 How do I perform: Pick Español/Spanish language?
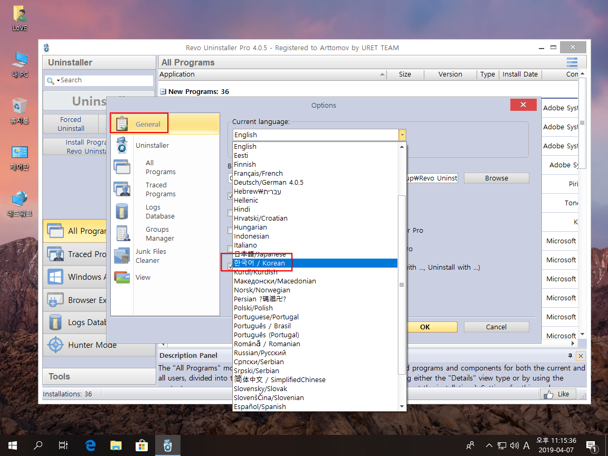coord(315,407)
